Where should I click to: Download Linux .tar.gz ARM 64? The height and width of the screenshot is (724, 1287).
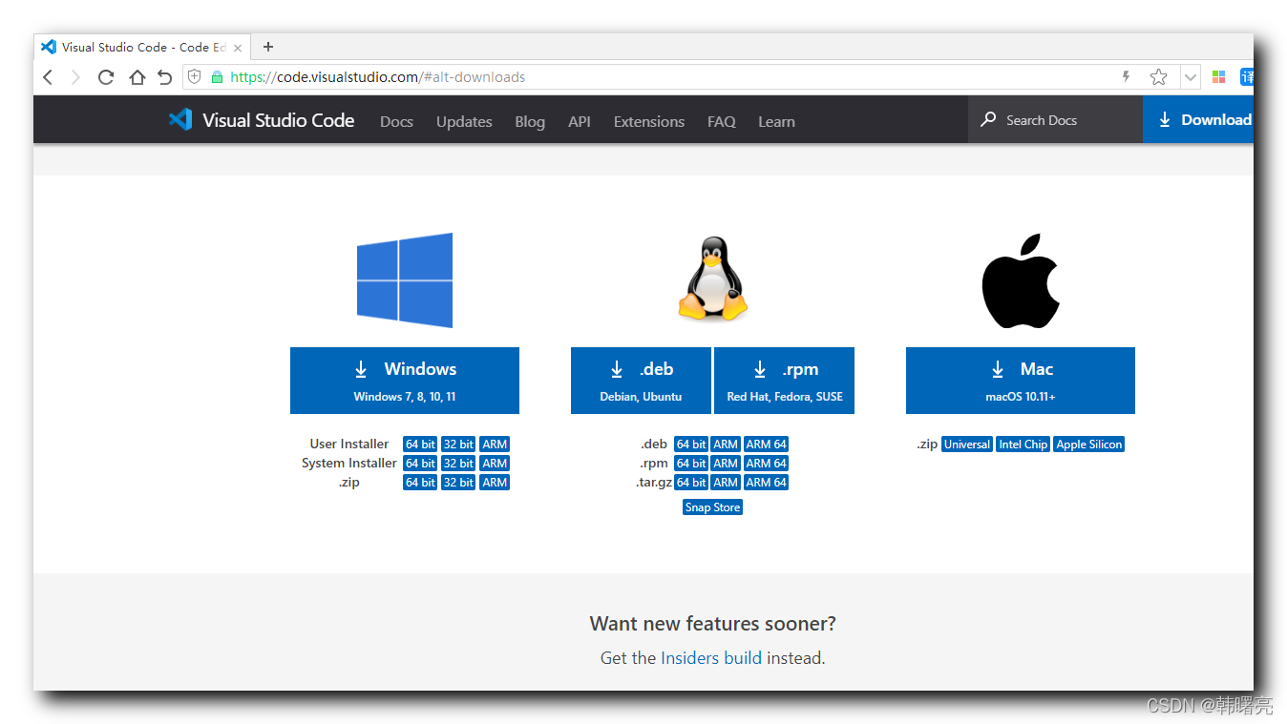click(x=767, y=483)
